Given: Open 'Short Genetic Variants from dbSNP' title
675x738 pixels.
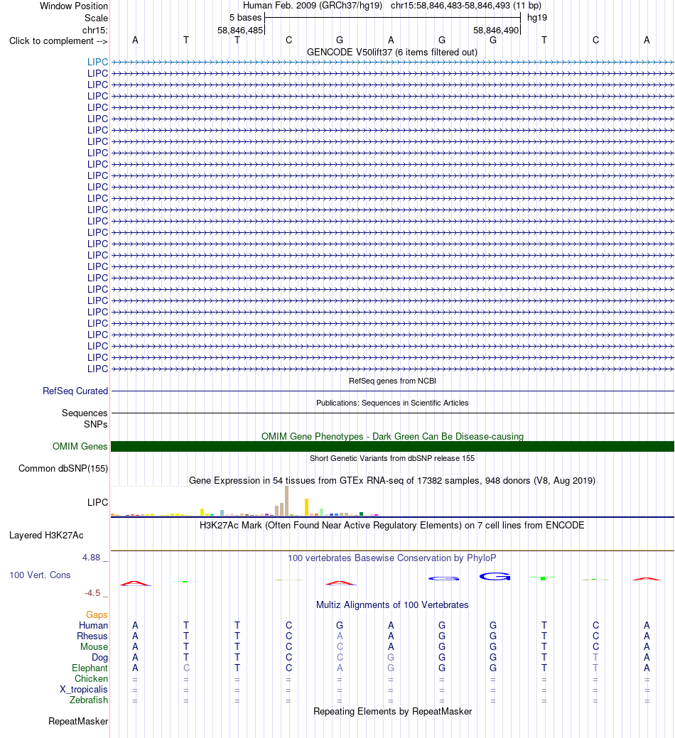Looking at the screenshot, I should pyautogui.click(x=392, y=458).
